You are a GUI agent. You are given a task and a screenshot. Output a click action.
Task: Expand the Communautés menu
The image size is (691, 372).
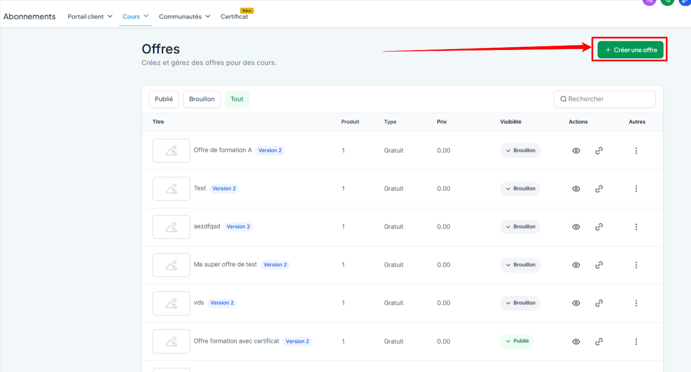(x=184, y=17)
